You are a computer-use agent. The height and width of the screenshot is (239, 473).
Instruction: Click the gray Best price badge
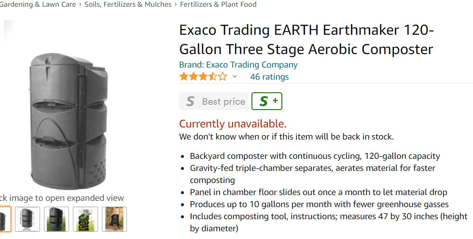click(x=213, y=101)
